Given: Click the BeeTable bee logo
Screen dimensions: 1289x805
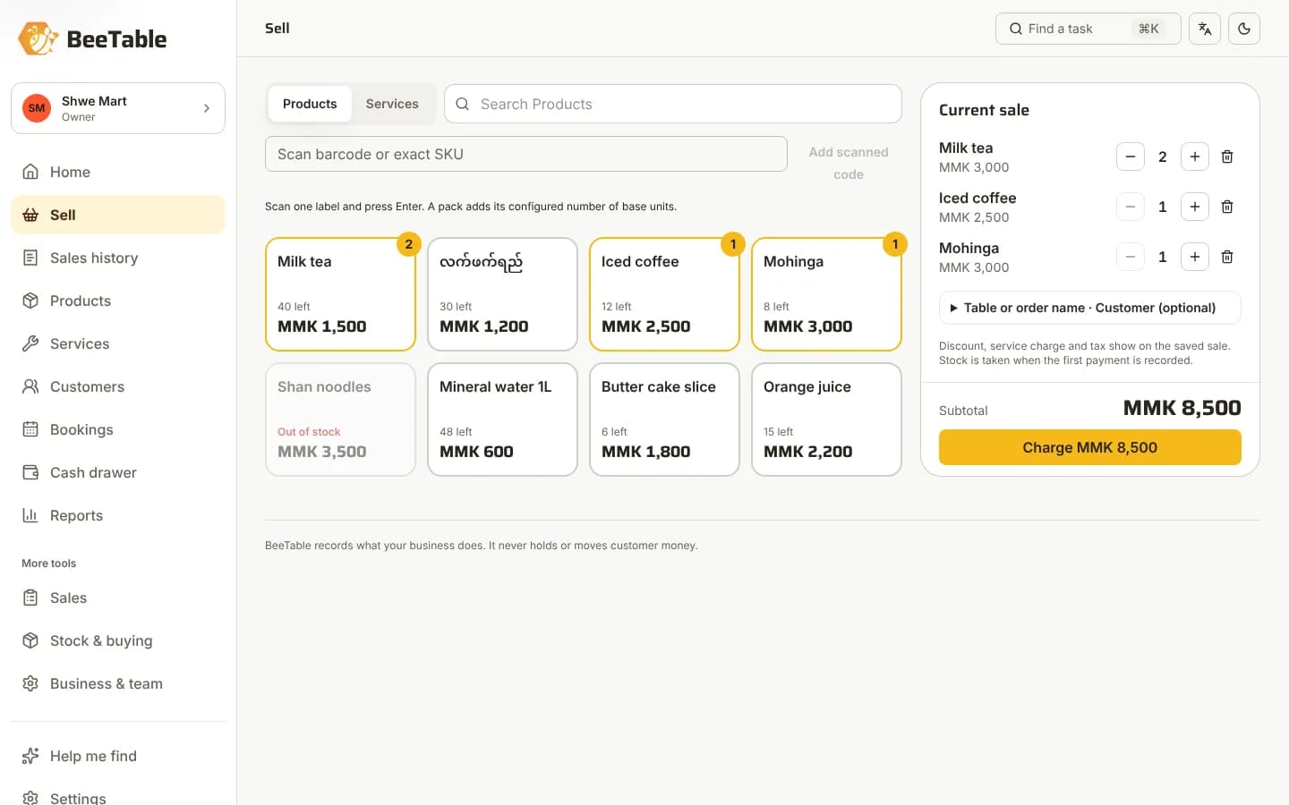Looking at the screenshot, I should (38, 38).
